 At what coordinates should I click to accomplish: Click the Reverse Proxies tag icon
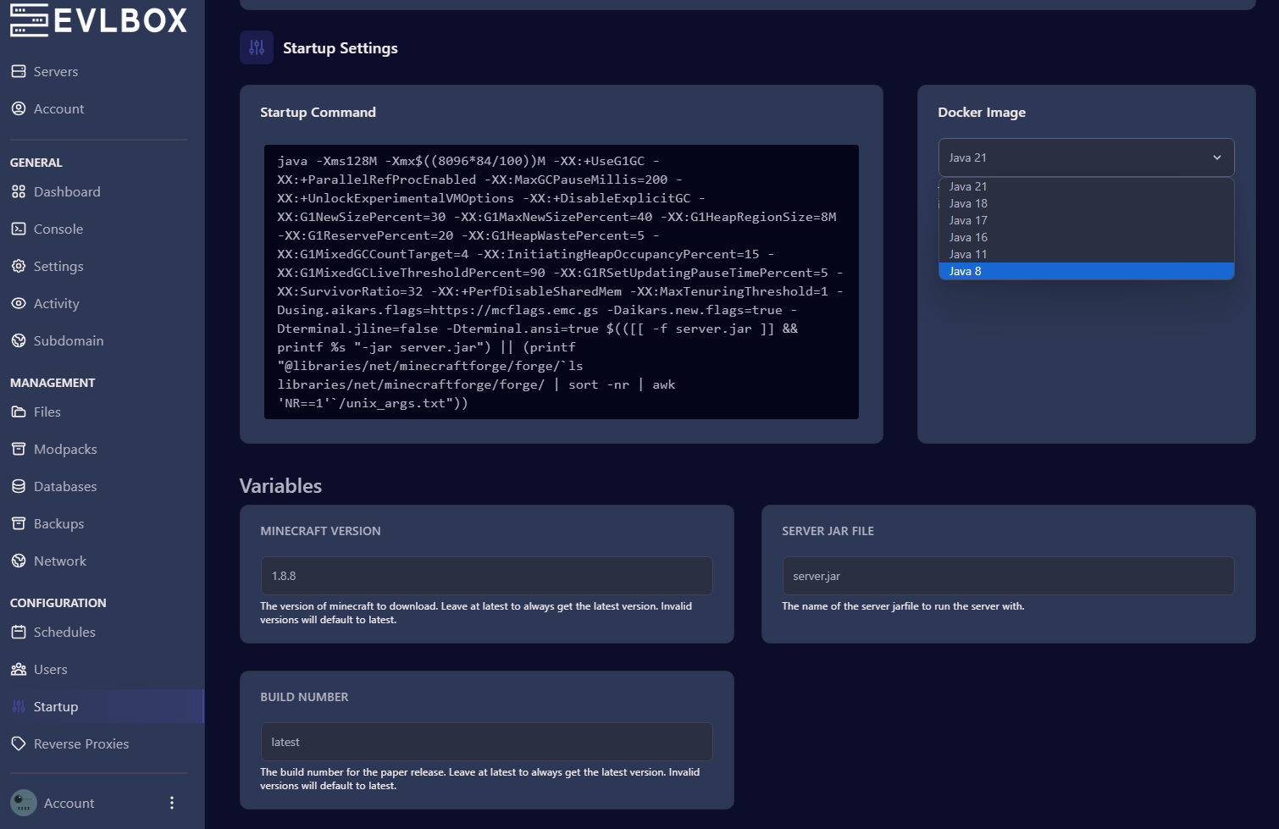19,743
